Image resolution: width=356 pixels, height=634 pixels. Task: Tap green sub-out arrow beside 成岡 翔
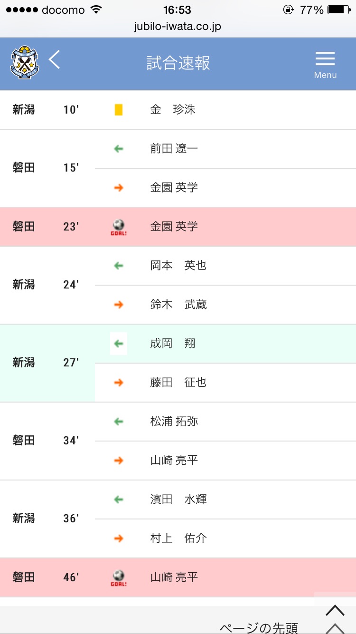point(119,344)
